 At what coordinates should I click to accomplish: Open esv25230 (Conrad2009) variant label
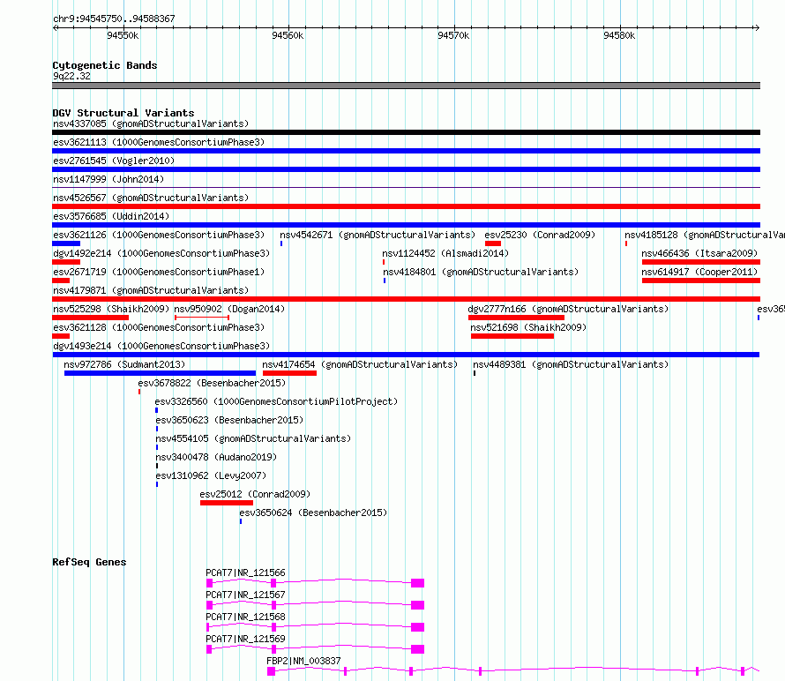tap(540, 235)
